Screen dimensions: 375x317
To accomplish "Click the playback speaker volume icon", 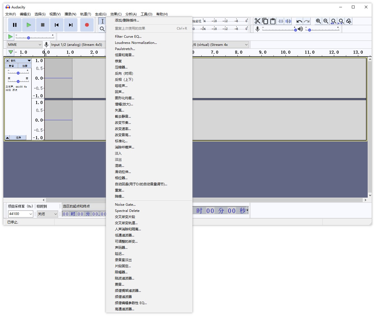I will (x=300, y=29).
